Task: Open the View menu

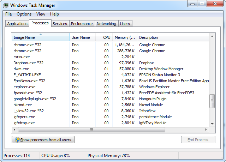Action: (x=41, y=14)
